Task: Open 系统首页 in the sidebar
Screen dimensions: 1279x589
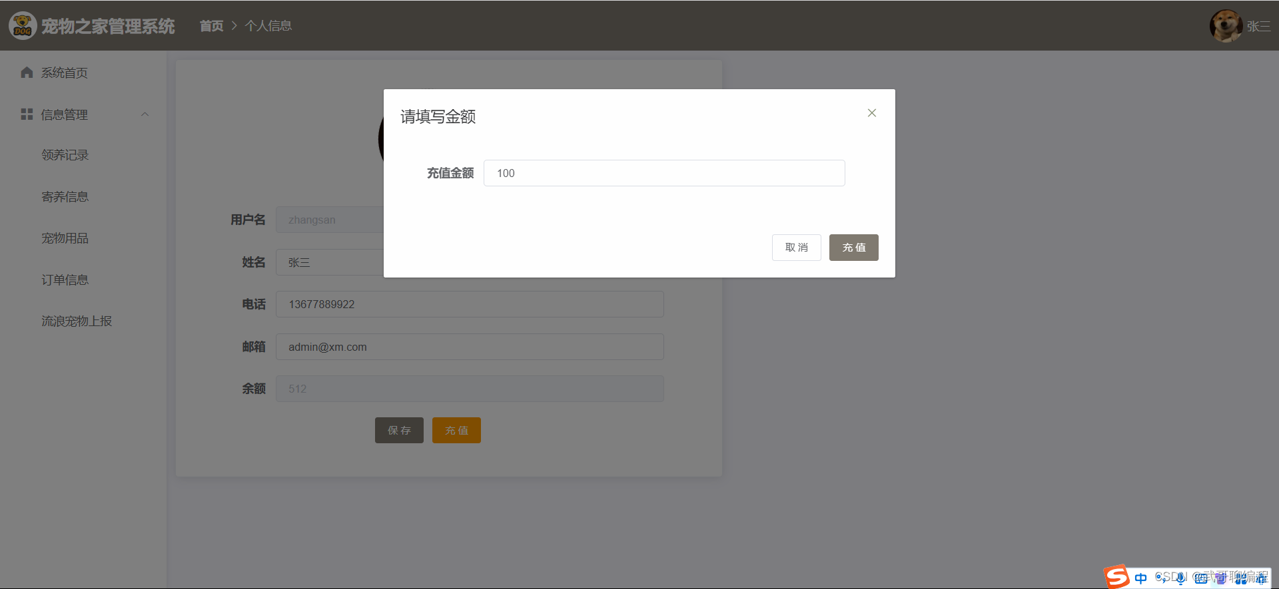Action: (x=64, y=73)
